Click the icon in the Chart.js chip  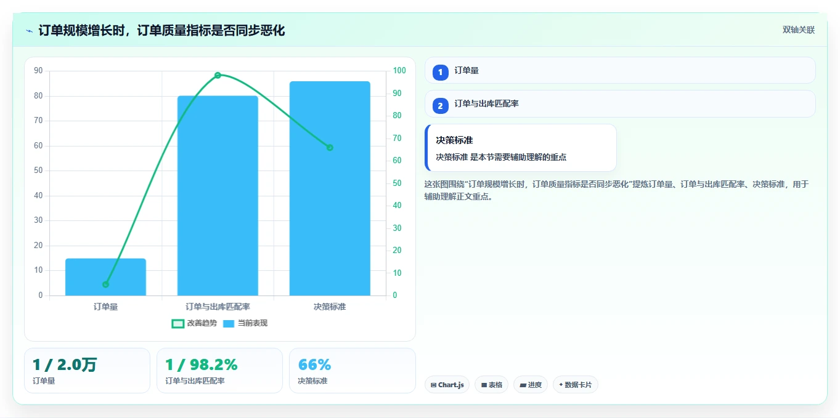(434, 385)
